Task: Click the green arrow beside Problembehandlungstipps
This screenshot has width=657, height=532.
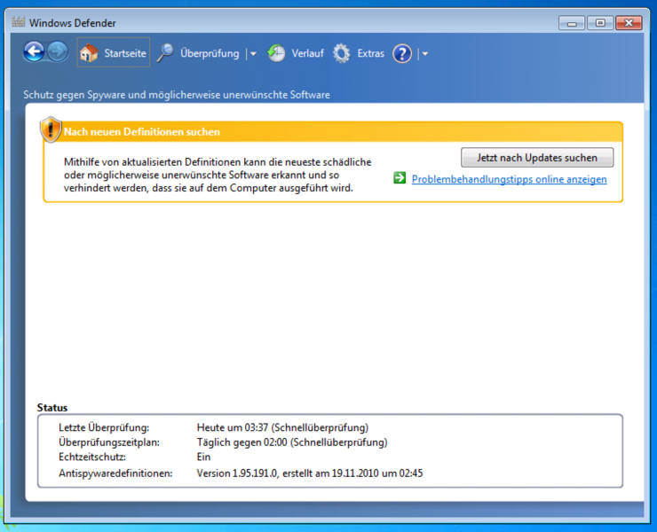Action: (x=400, y=178)
